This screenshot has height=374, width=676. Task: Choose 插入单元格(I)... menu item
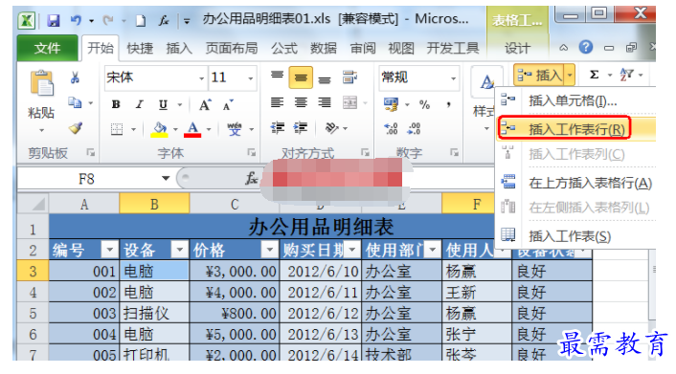pyautogui.click(x=575, y=100)
